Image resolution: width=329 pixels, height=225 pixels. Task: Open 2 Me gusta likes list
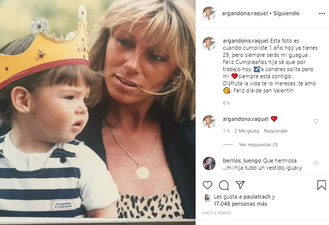coord(247,131)
